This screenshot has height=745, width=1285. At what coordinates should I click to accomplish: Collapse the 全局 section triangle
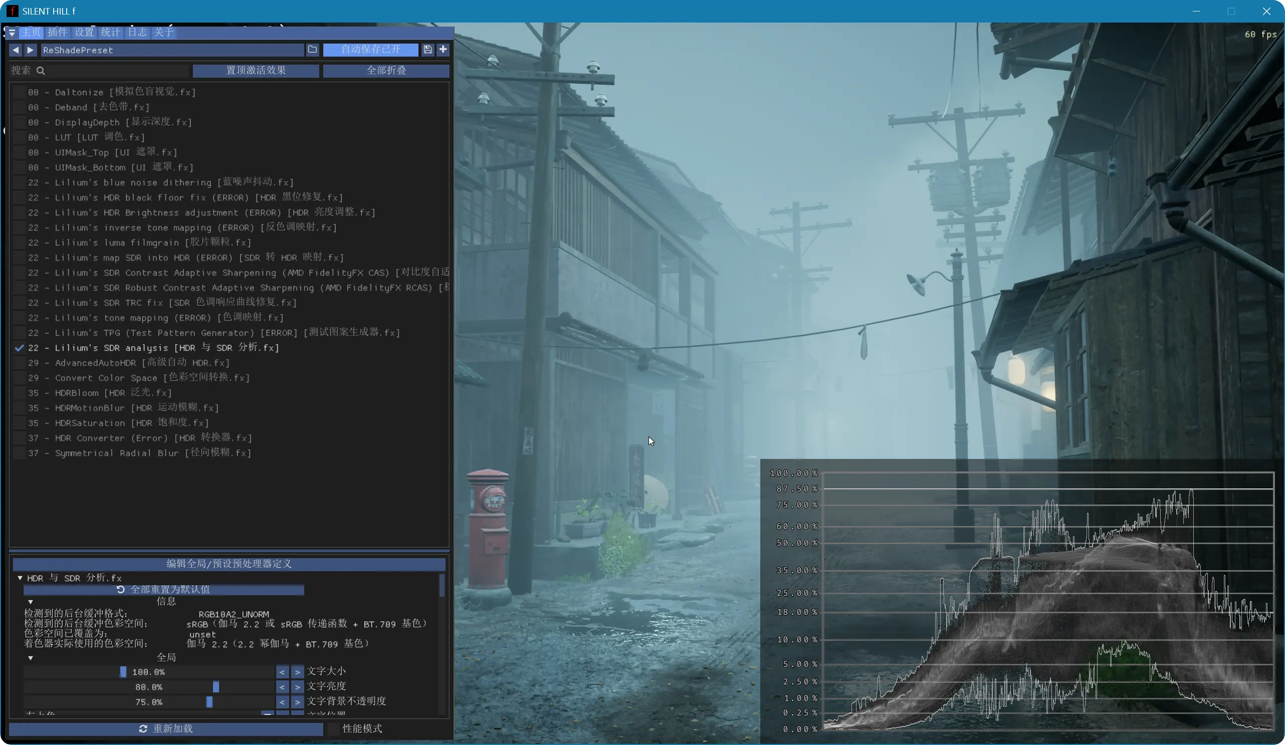[31, 658]
